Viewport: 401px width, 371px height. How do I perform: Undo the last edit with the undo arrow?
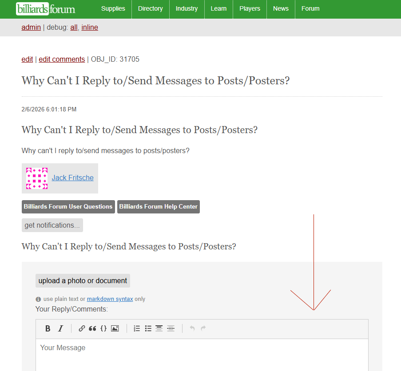point(192,328)
